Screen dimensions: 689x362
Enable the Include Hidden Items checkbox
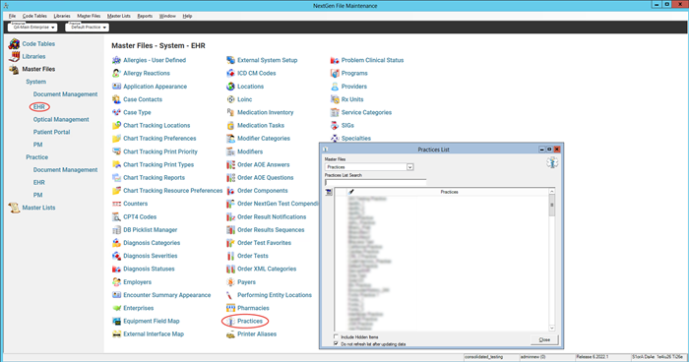(x=337, y=337)
